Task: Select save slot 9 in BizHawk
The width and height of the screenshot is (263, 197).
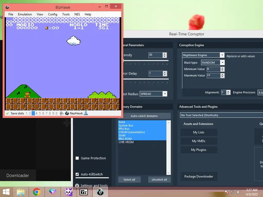Action: 53,113
